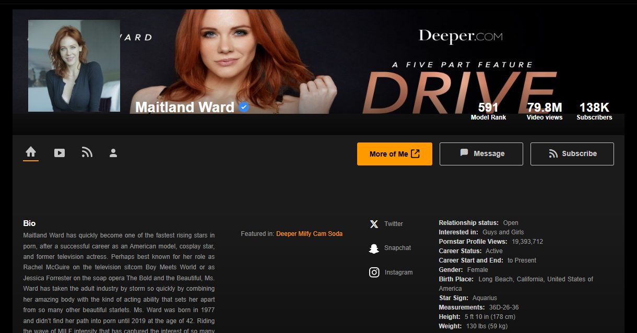Click the Bio section heading
Screen dimensions: 637x333
pos(29,223)
